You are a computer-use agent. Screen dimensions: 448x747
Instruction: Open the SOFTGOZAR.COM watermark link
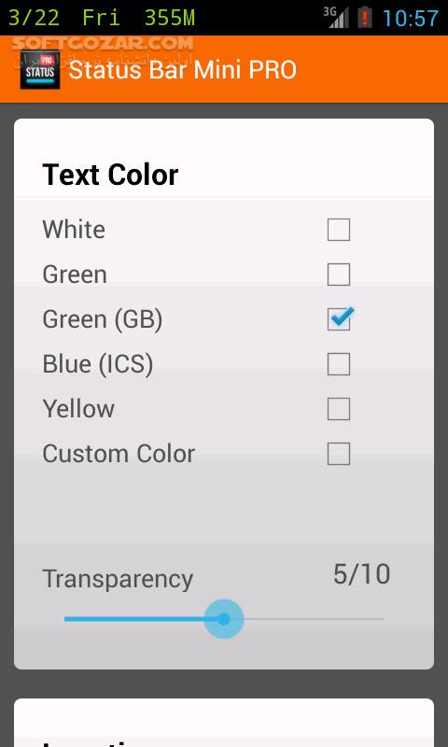pyautogui.click(x=103, y=43)
